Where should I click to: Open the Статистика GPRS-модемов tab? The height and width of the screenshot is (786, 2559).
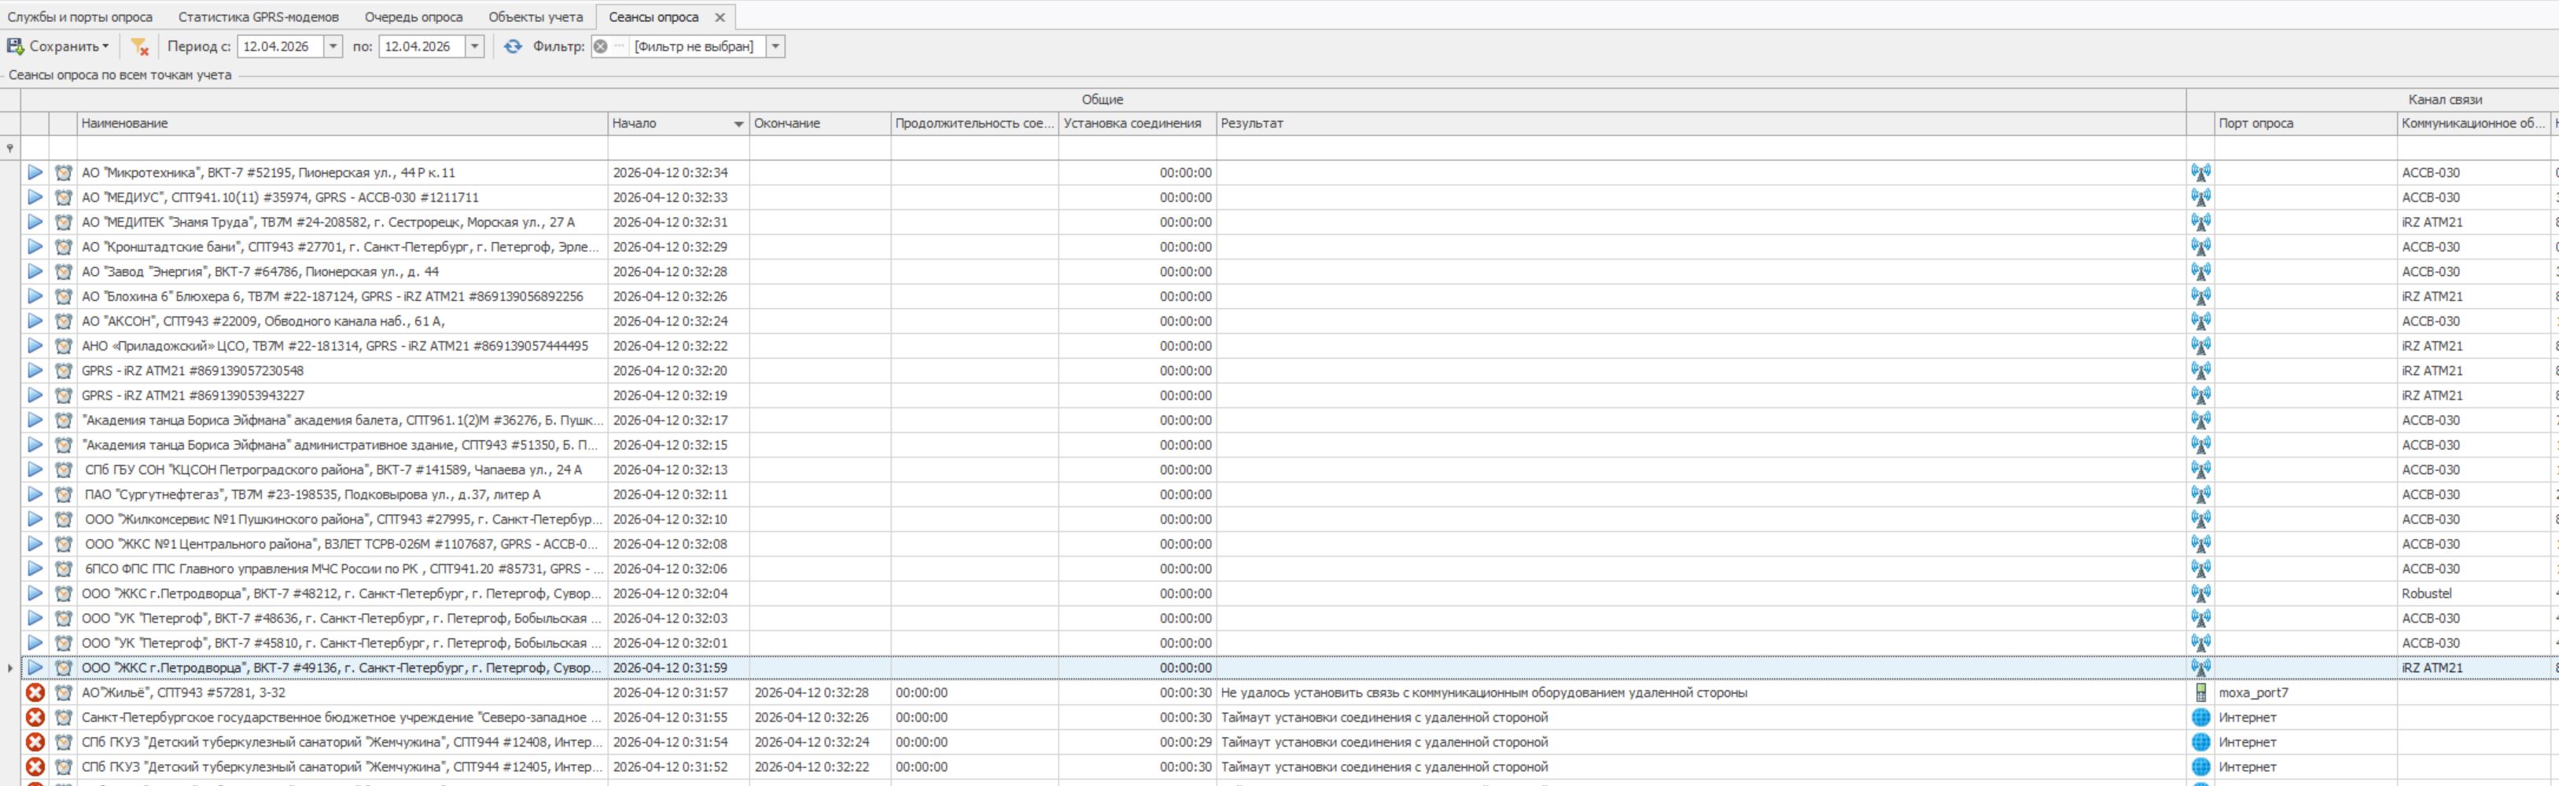(258, 17)
